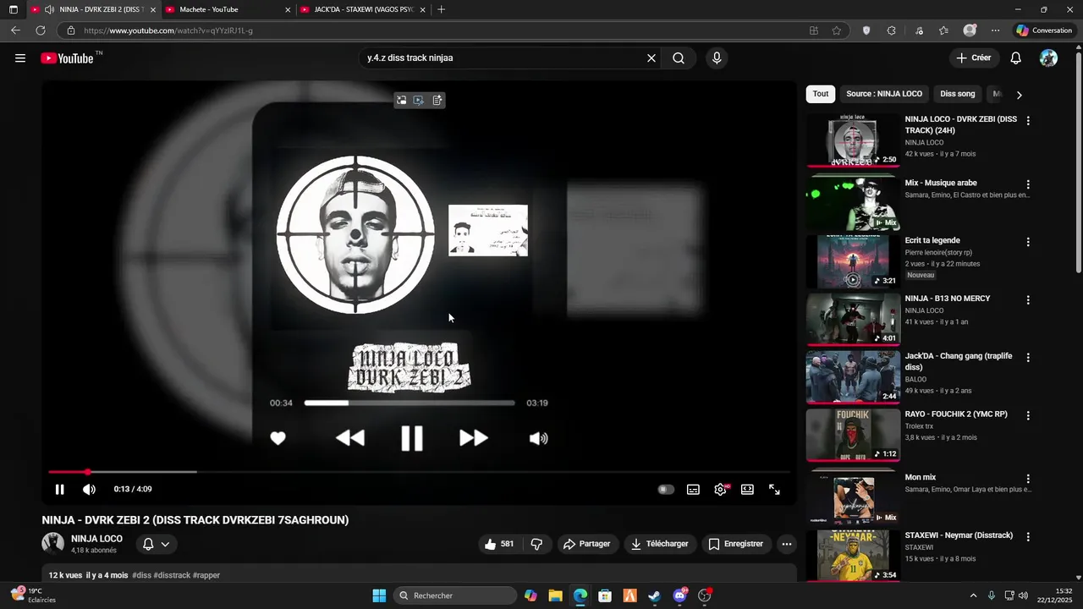Switch to JACK'DA - STAXEWI tab
The width and height of the screenshot is (1083, 609).
point(364,9)
